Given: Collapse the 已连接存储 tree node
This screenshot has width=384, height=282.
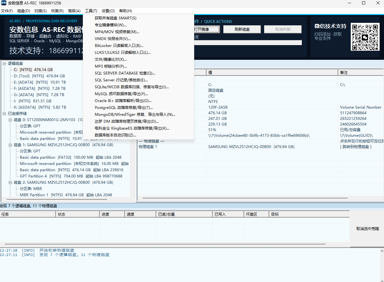Looking at the screenshot, I should pyautogui.click(x=4, y=114).
